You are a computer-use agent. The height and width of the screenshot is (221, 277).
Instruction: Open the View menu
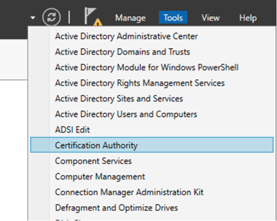[211, 18]
